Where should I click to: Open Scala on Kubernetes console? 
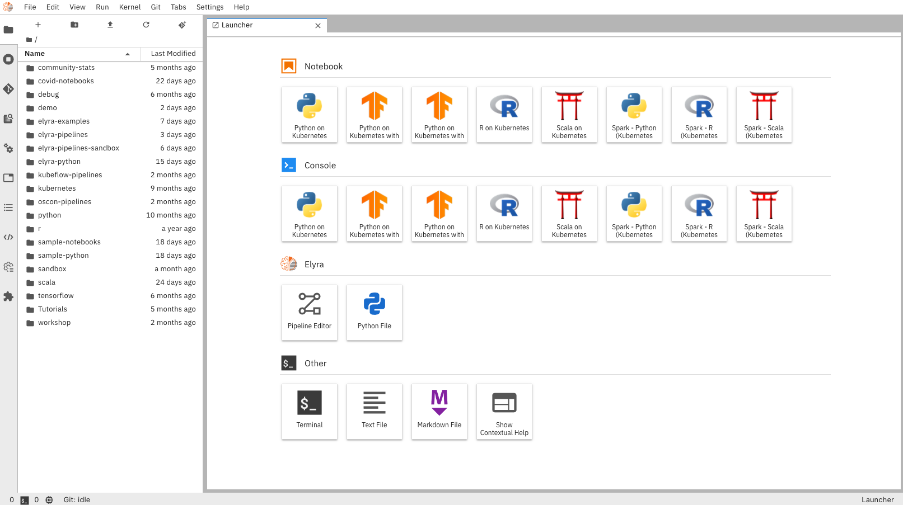[x=569, y=214]
